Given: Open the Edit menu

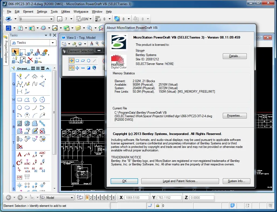Looking at the screenshot, I should (x=17, y=12).
